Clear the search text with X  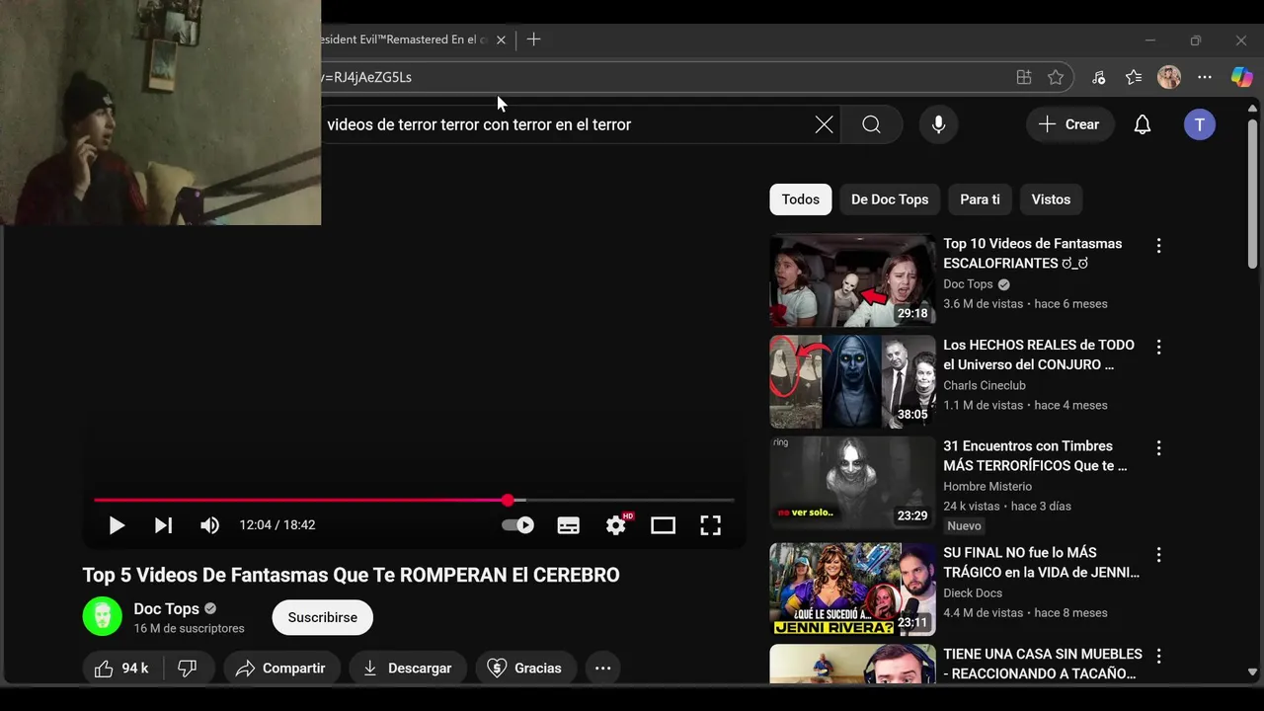(824, 124)
